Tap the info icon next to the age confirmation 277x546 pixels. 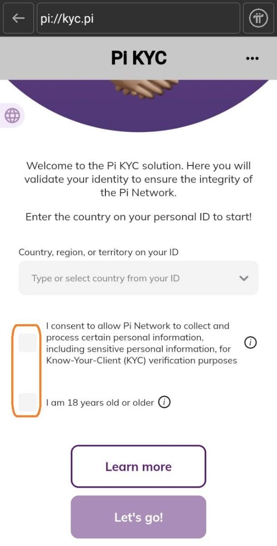165,402
